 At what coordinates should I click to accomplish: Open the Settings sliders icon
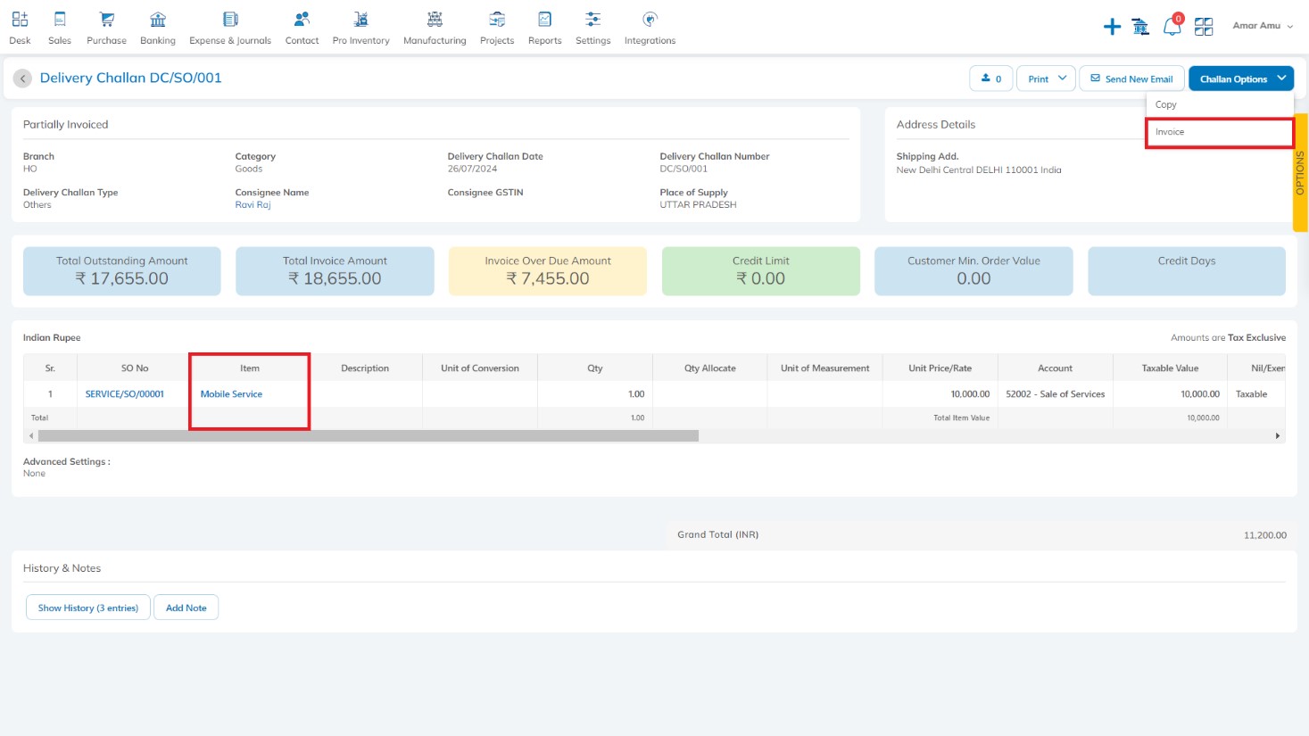point(592,19)
